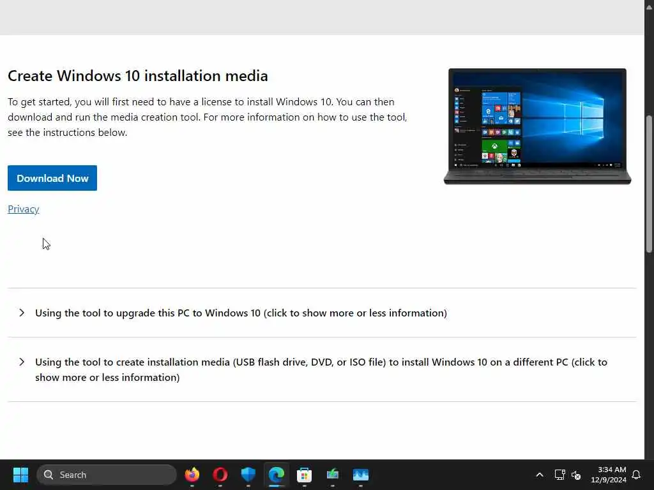The height and width of the screenshot is (490, 654).
Task: Open the green monitor taskbar app
Action: 332,475
